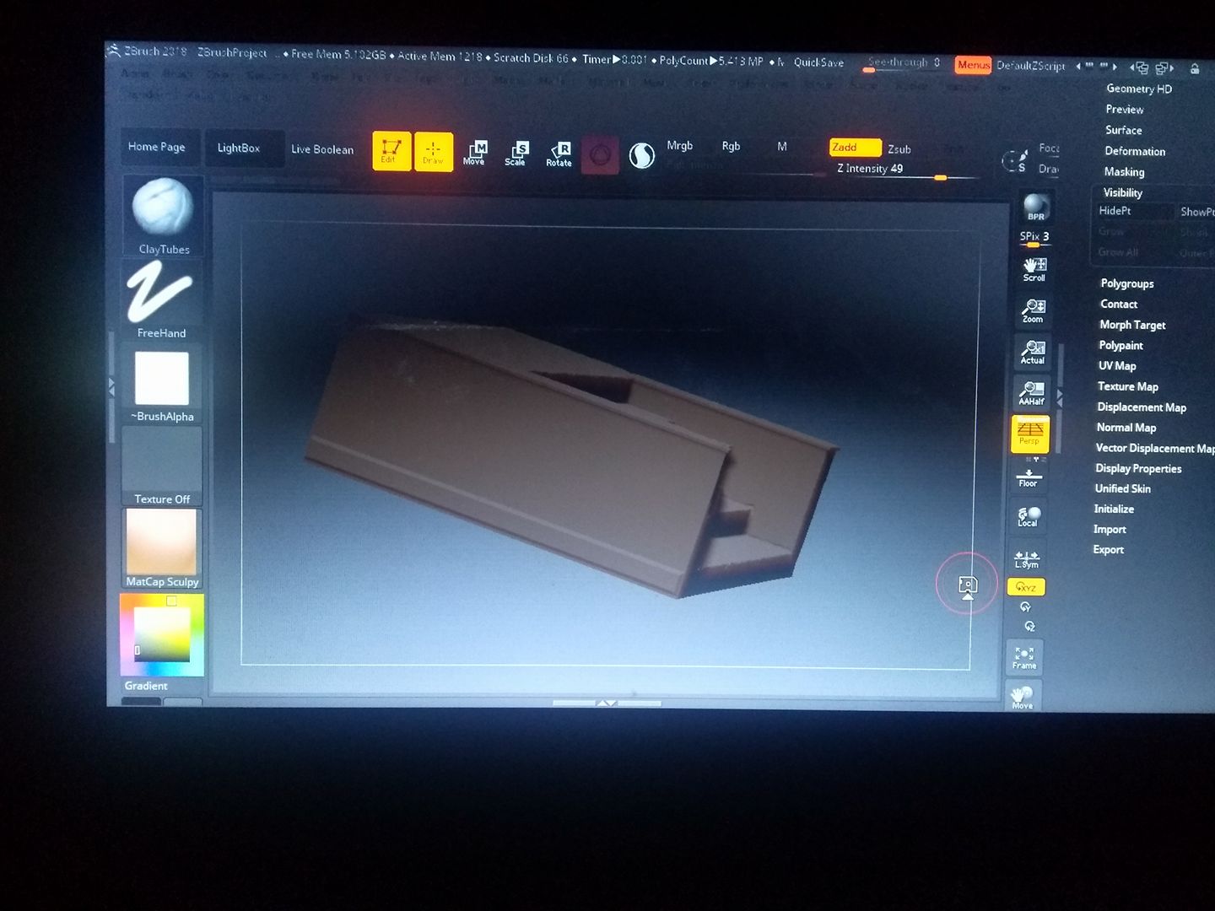Activate the Scroll canvas tool

click(x=1034, y=269)
